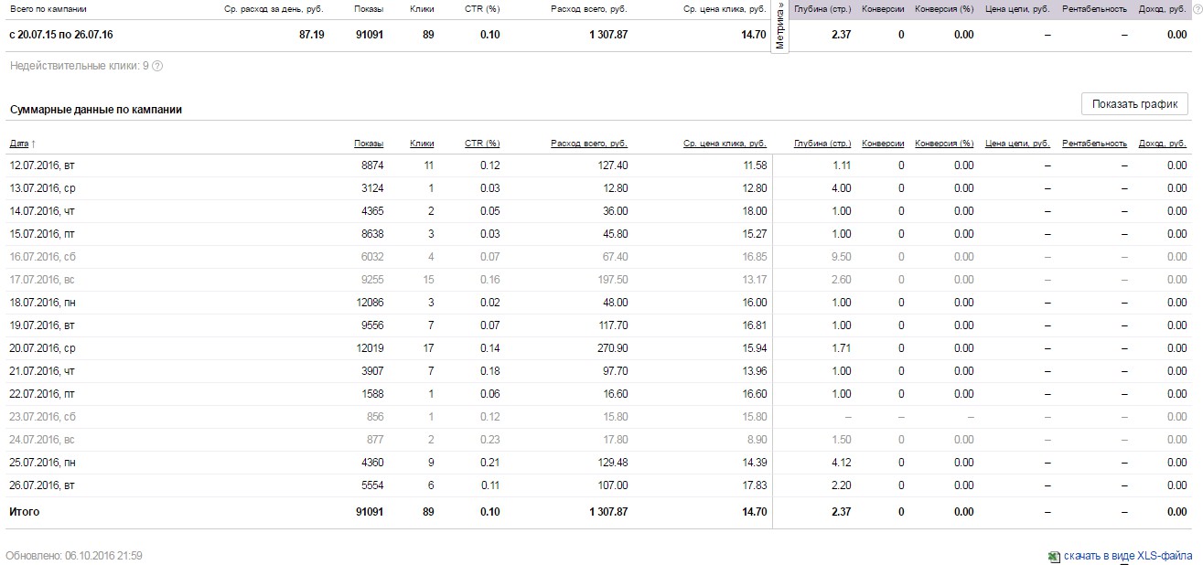Click date range с 20.07.15 по 26.07.16
Screen dimensions: 1203x565
pos(61,35)
